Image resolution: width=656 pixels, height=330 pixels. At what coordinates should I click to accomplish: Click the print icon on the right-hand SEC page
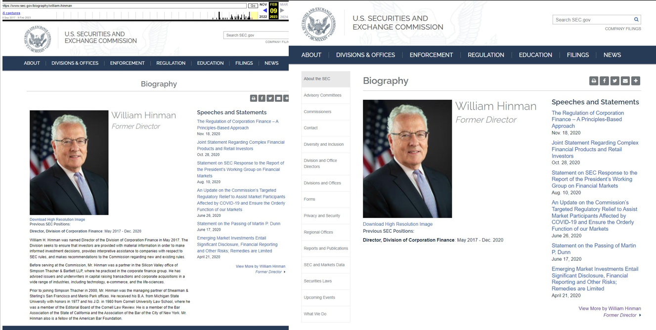[594, 81]
